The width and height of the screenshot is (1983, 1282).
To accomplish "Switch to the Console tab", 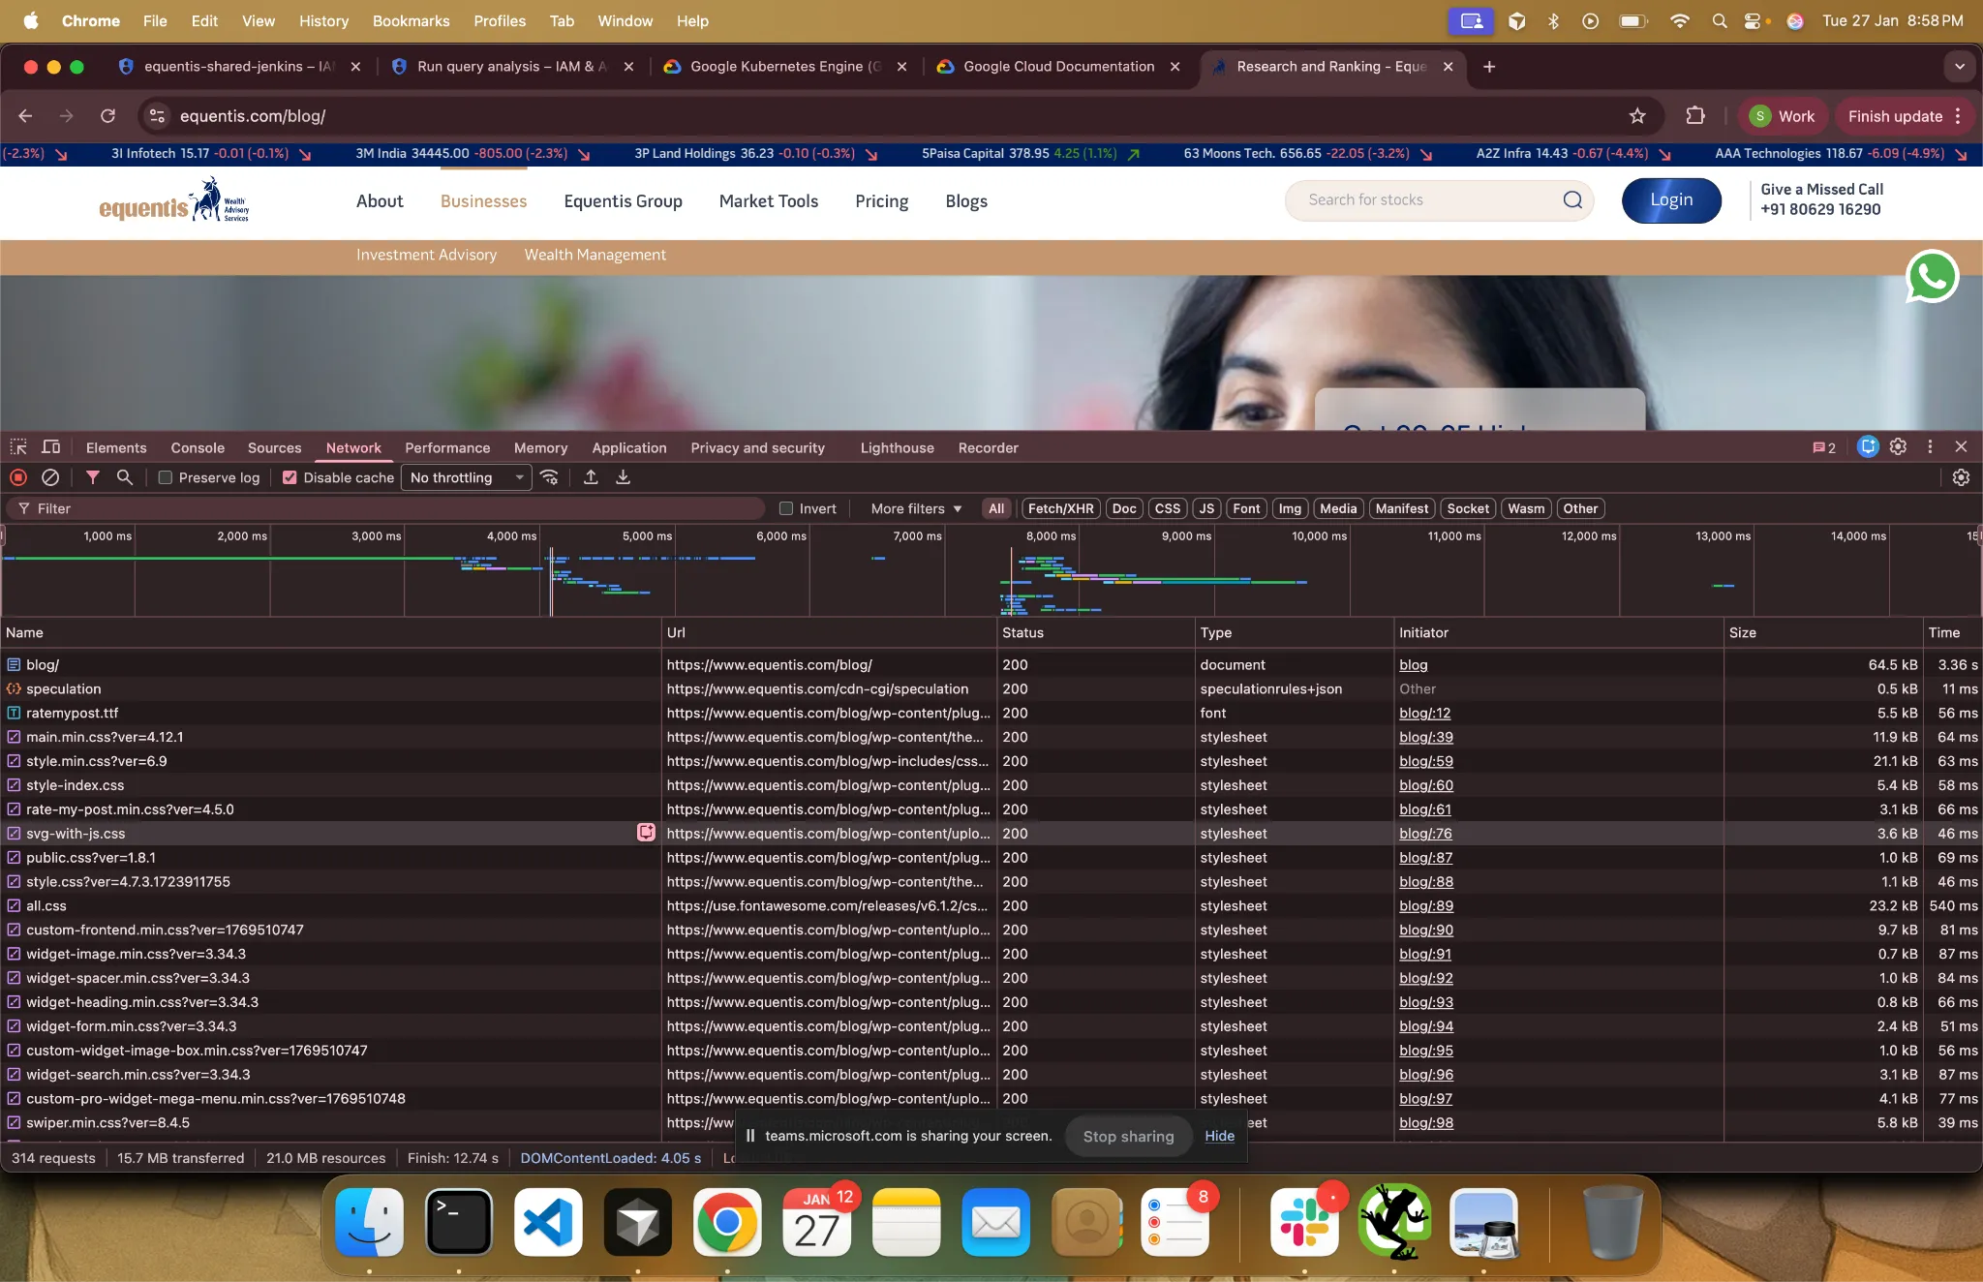I will (198, 447).
